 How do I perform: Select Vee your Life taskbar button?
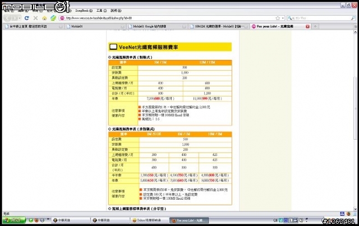[x=189, y=220]
